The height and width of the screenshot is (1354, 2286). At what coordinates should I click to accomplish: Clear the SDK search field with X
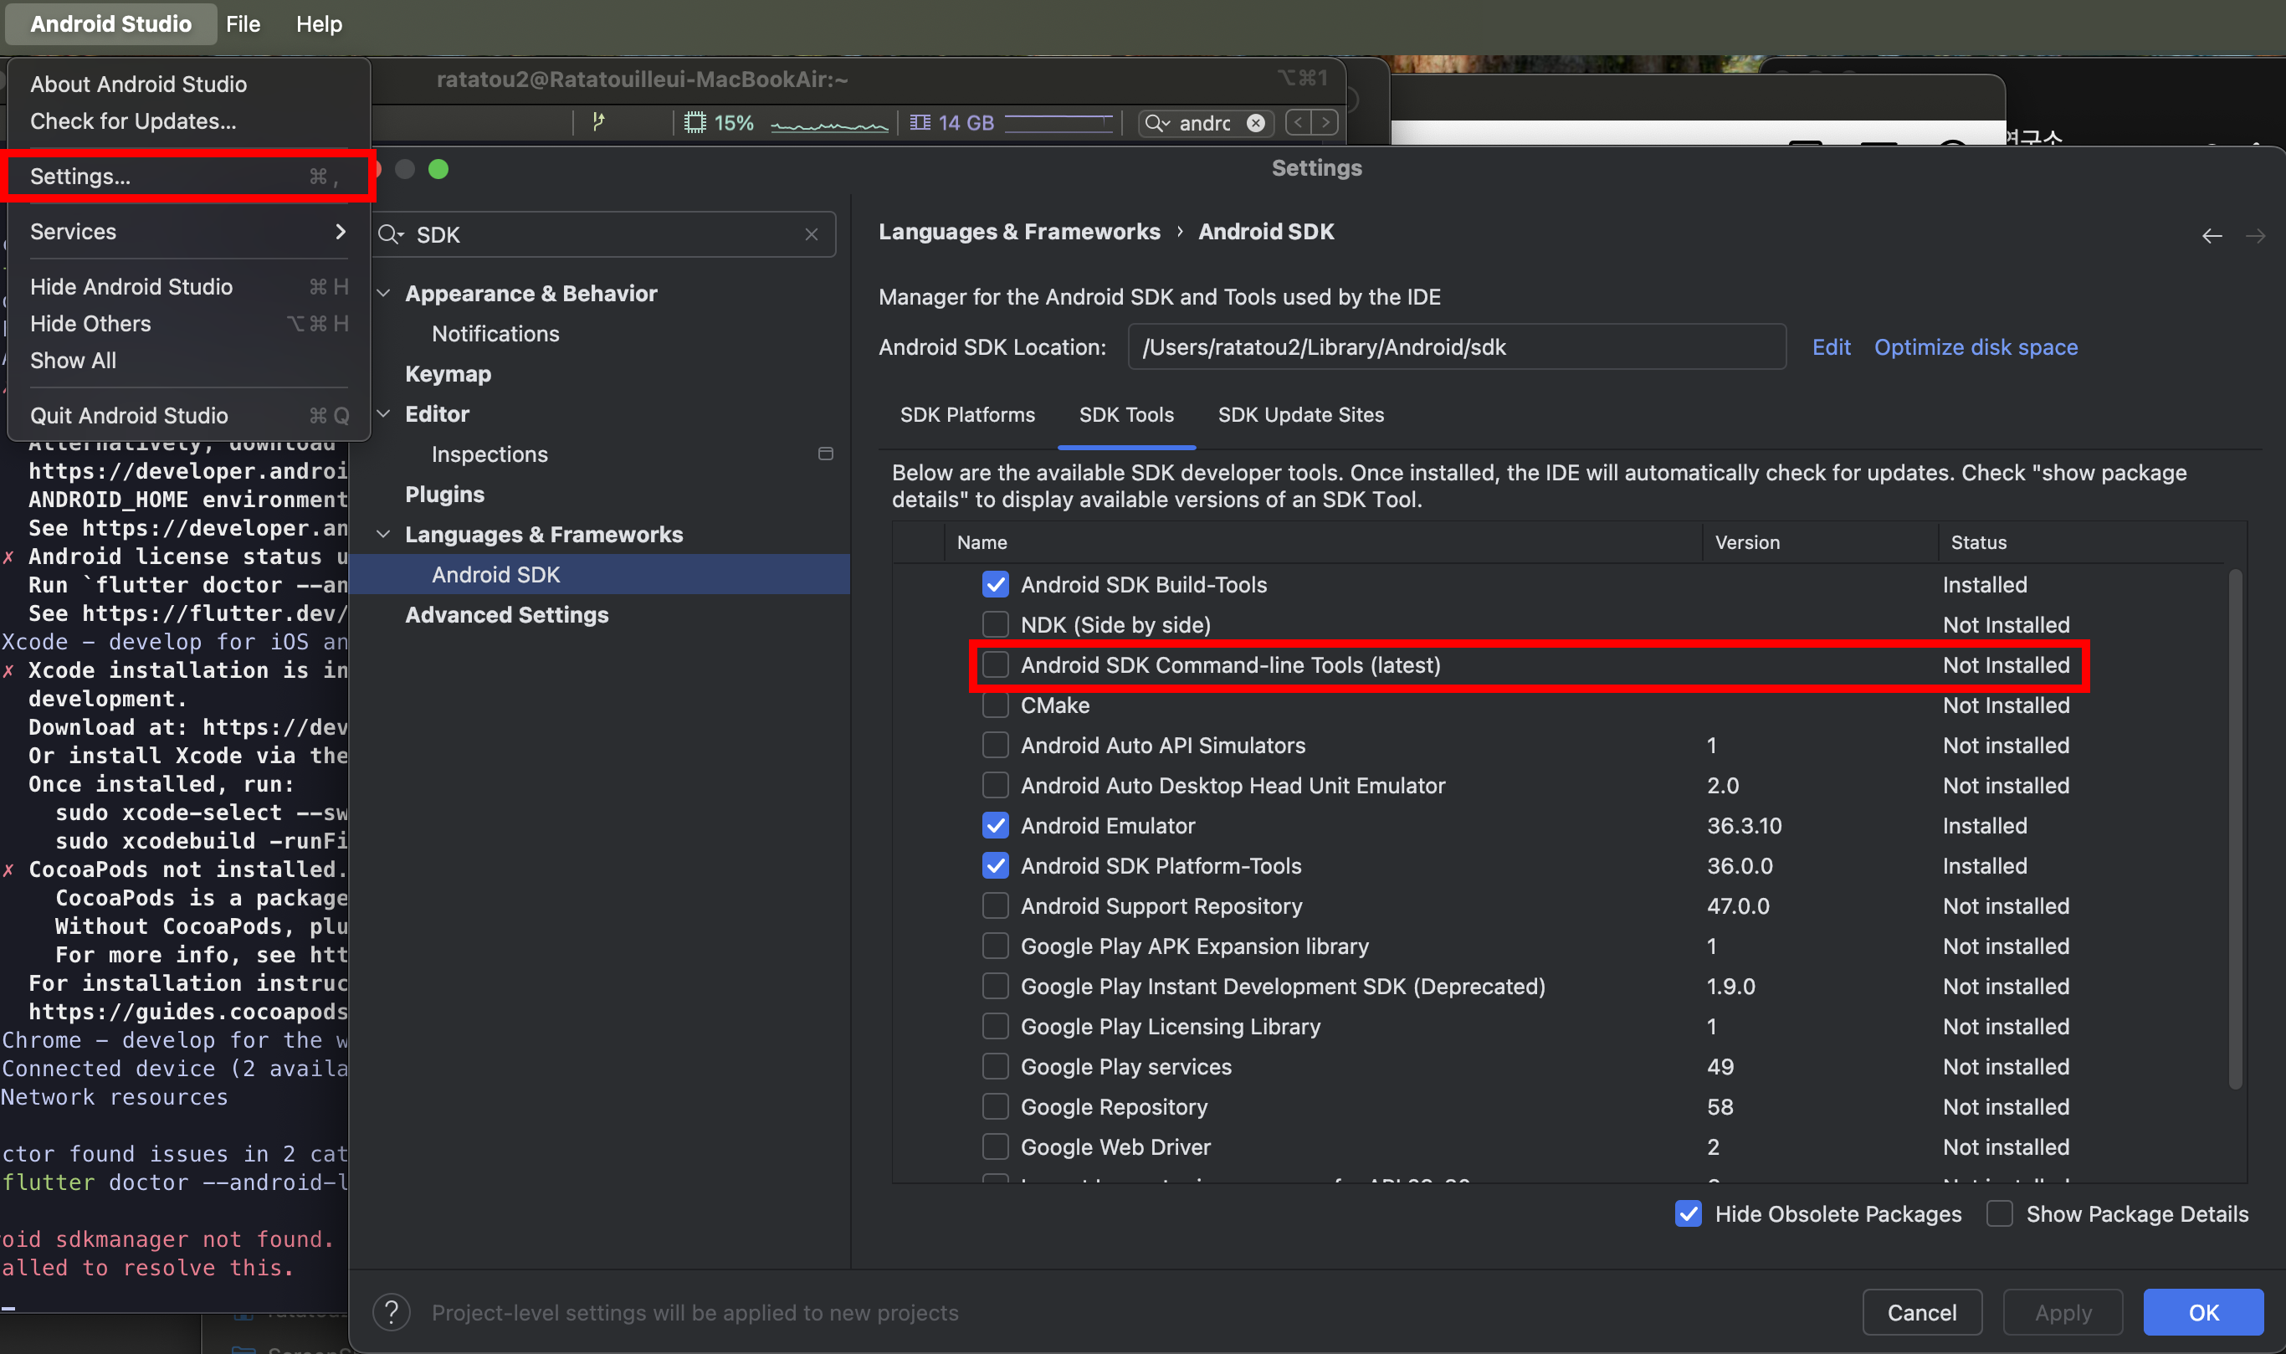pyautogui.click(x=811, y=234)
